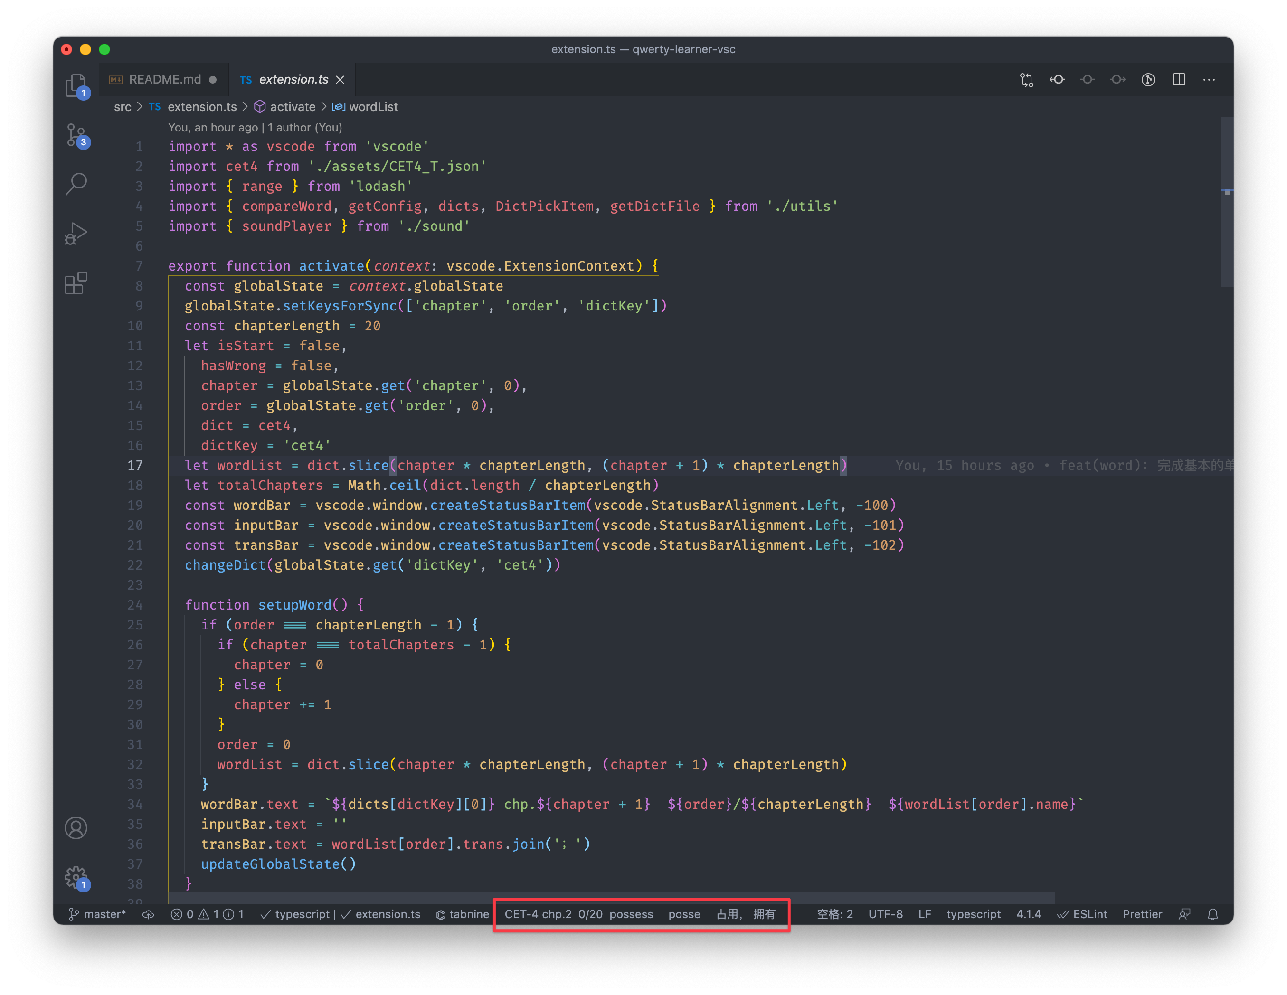Click the Split Editor Right icon
This screenshot has height=995, width=1287.
coord(1179,80)
